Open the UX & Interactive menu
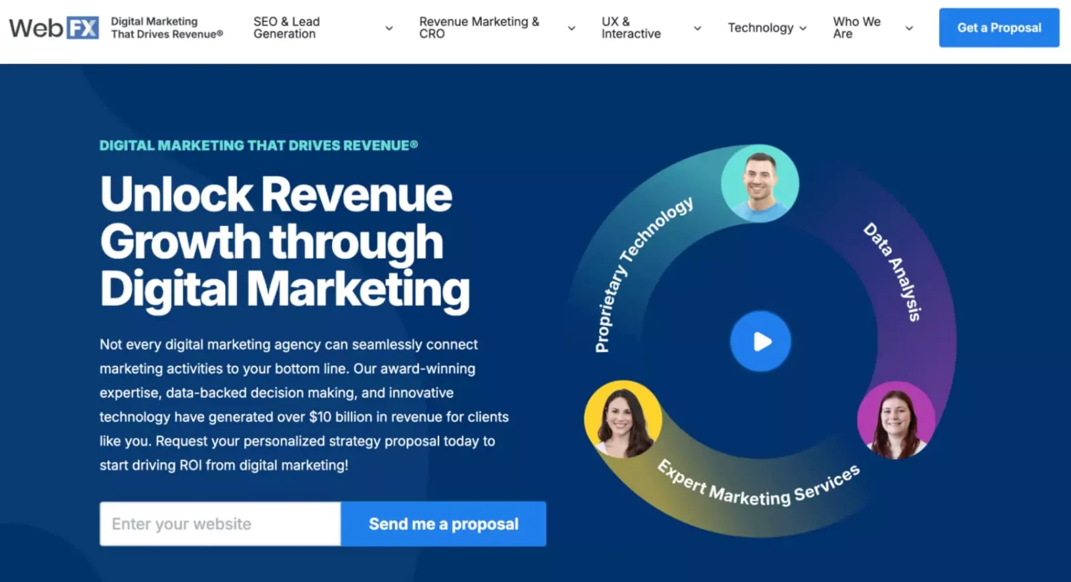This screenshot has width=1071, height=582. click(x=631, y=28)
